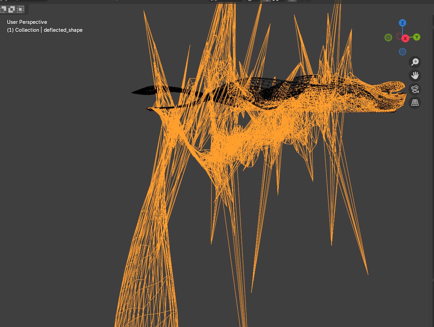
Task: Select the Intersect selection mode icon
Action: click(21, 9)
